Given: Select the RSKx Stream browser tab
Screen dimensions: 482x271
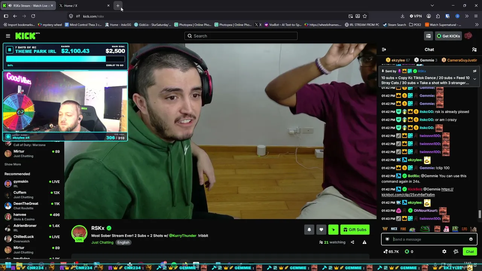Looking at the screenshot, I should [28, 6].
